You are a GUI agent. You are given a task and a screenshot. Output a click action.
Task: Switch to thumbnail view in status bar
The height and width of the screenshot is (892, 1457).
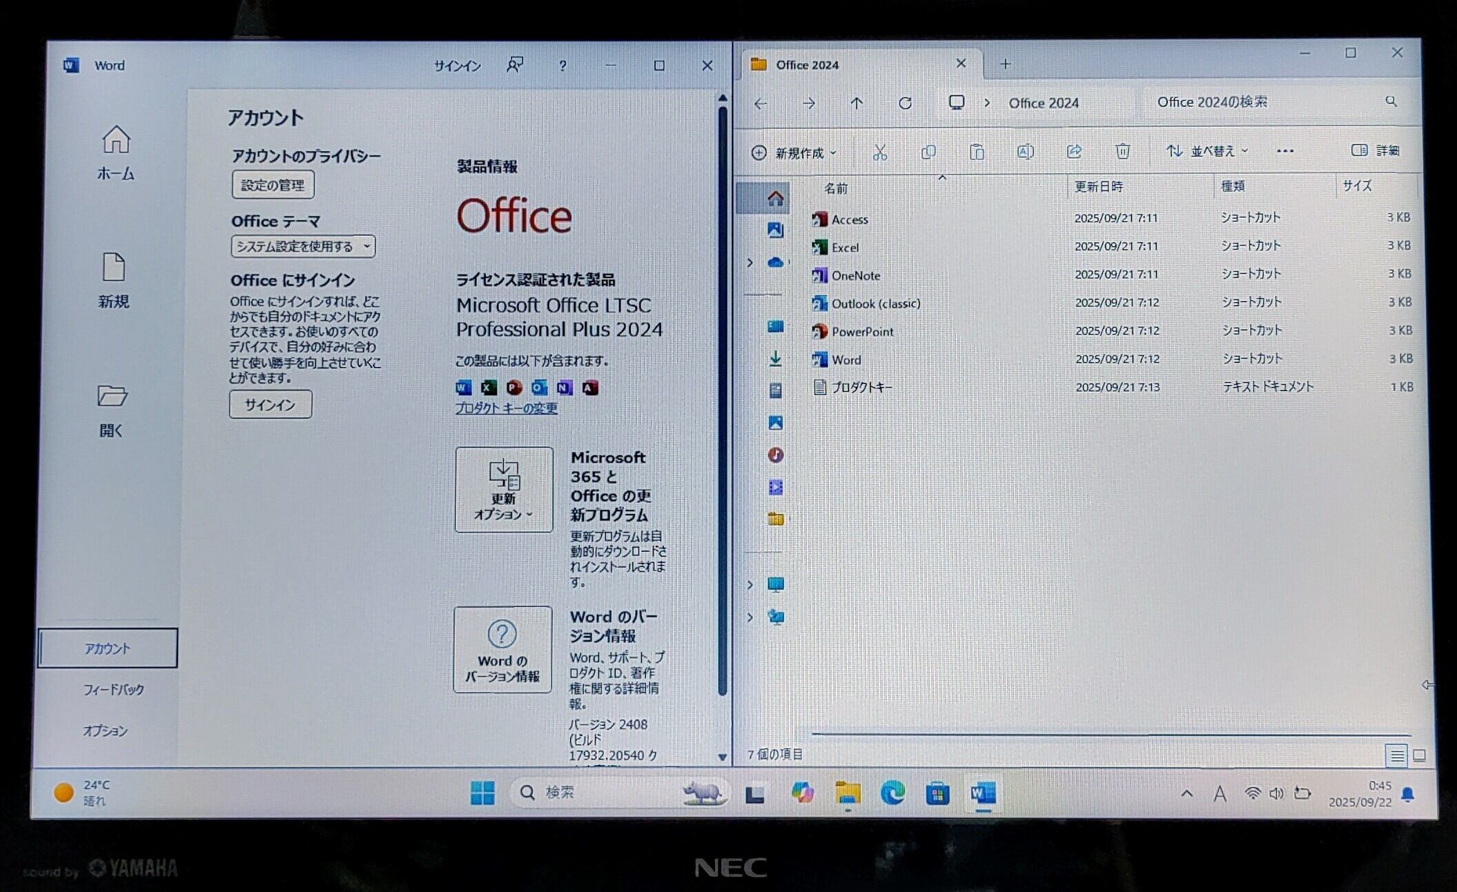[x=1419, y=755]
